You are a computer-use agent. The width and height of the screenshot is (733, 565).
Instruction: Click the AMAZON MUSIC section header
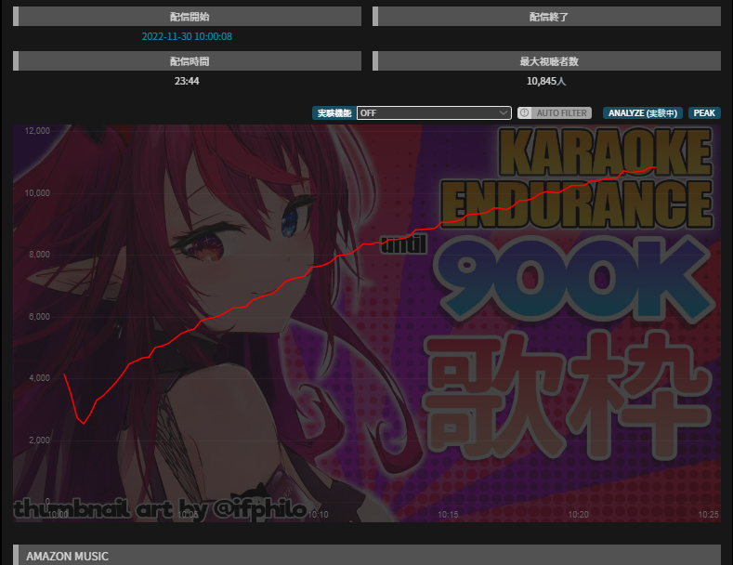tap(367, 555)
